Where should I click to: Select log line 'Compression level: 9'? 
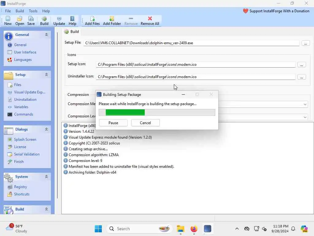click(85, 161)
